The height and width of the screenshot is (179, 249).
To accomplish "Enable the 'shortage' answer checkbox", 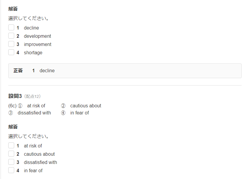I will pyautogui.click(x=11, y=52).
